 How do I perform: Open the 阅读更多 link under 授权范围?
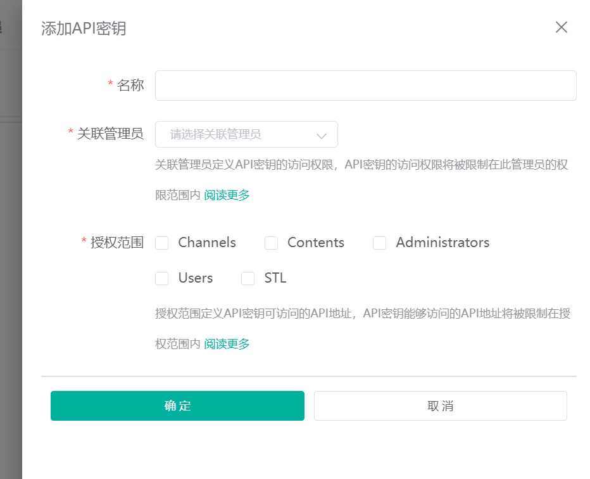(x=227, y=344)
